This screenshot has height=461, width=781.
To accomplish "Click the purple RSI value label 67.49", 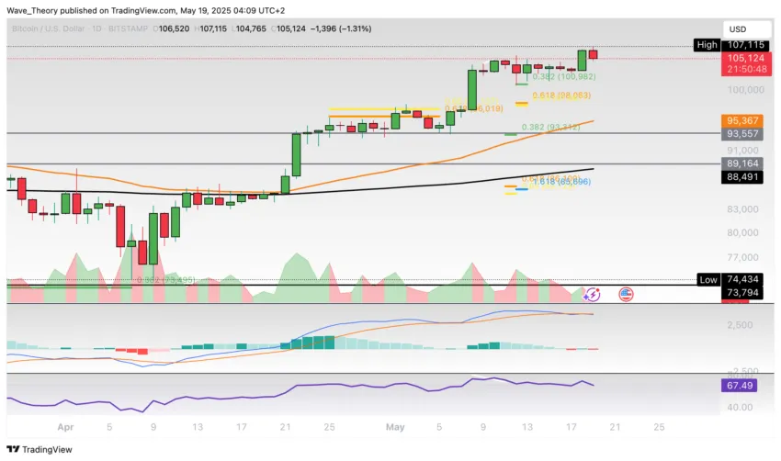I will pos(739,386).
